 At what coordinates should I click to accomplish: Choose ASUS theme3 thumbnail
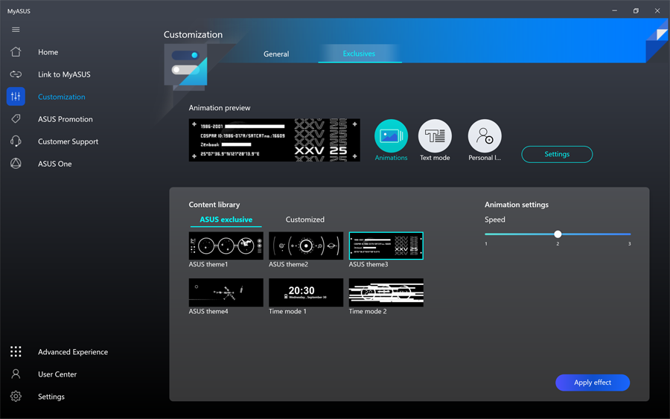386,246
